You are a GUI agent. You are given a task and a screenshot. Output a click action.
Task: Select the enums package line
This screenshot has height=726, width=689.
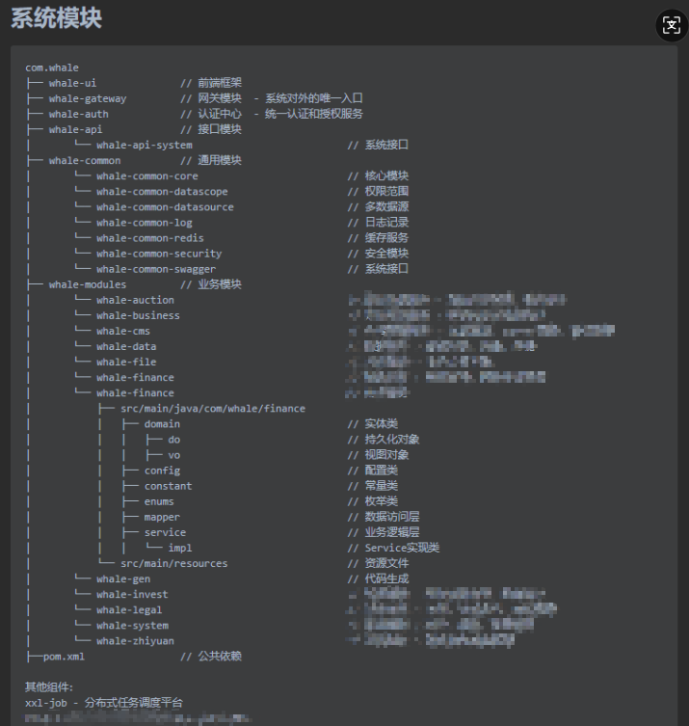(159, 501)
